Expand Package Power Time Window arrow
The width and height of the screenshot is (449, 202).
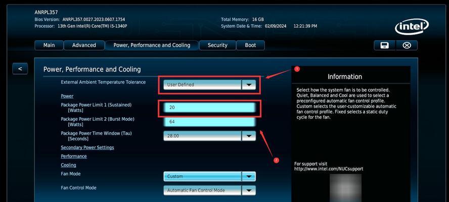click(x=249, y=136)
